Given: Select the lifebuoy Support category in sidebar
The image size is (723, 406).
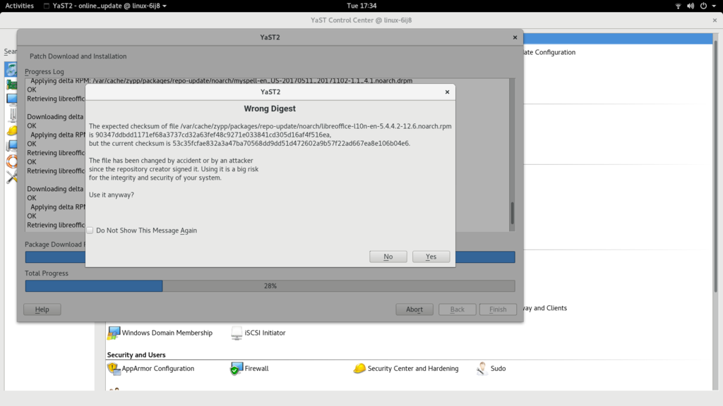Looking at the screenshot, I should (x=12, y=161).
